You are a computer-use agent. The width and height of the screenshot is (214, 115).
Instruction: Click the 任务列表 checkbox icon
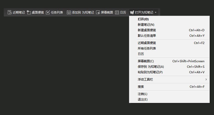(x=48, y=12)
